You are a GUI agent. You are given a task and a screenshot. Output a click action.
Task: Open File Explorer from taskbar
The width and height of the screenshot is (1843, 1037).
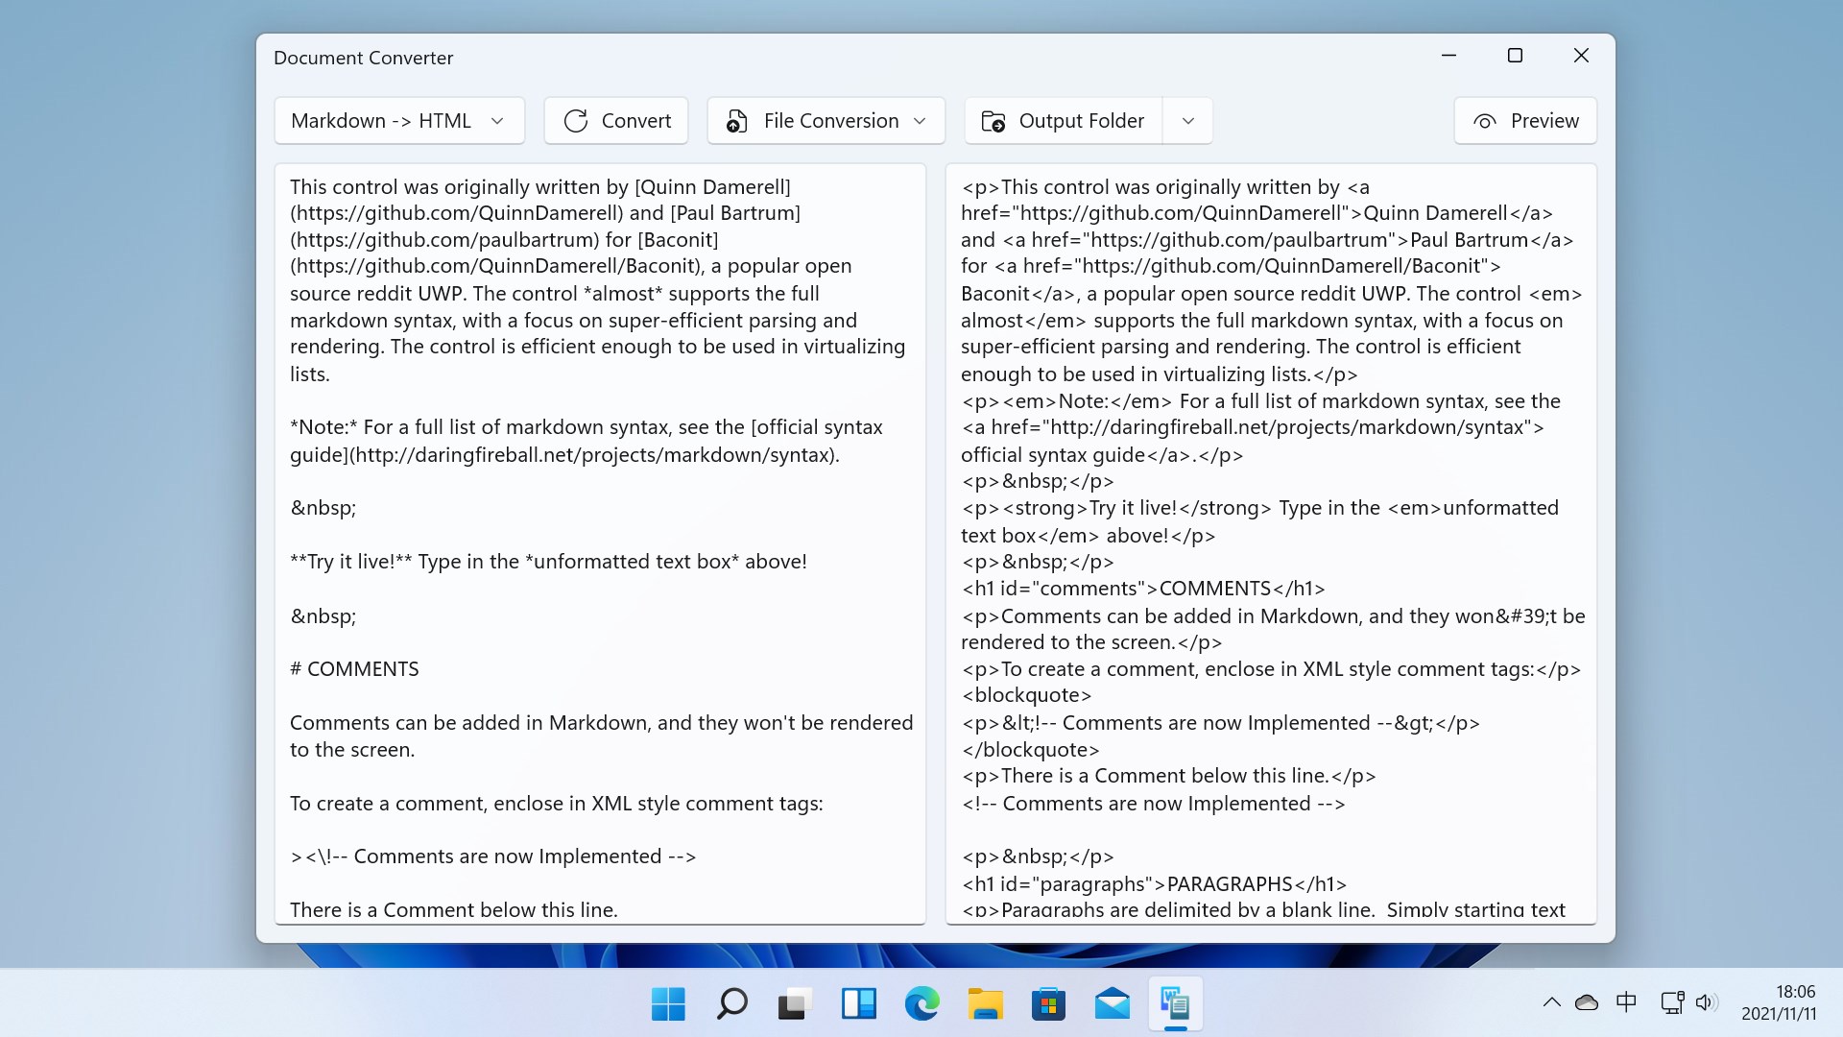[x=985, y=1004]
